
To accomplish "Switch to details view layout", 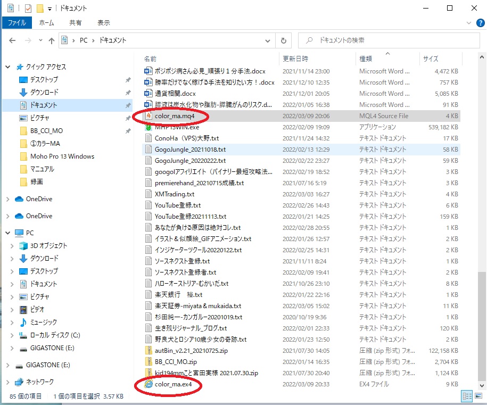I will (467, 396).
